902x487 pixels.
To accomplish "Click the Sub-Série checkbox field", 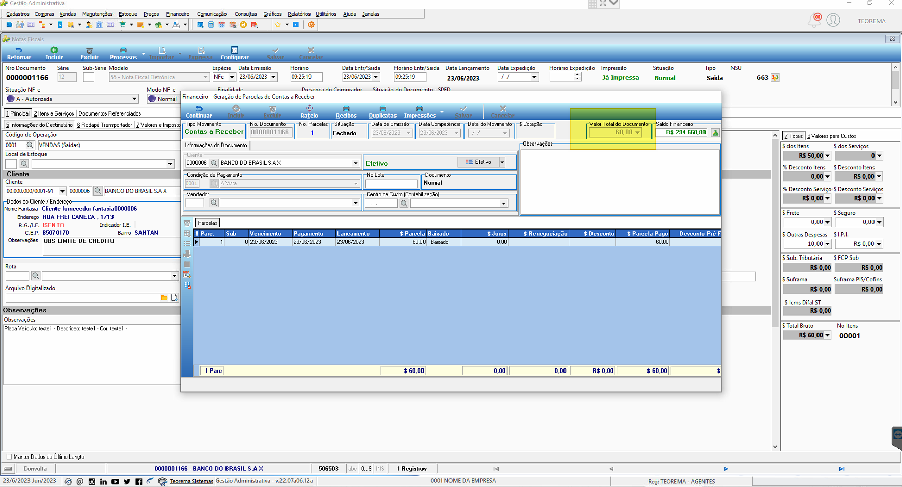I will point(89,77).
